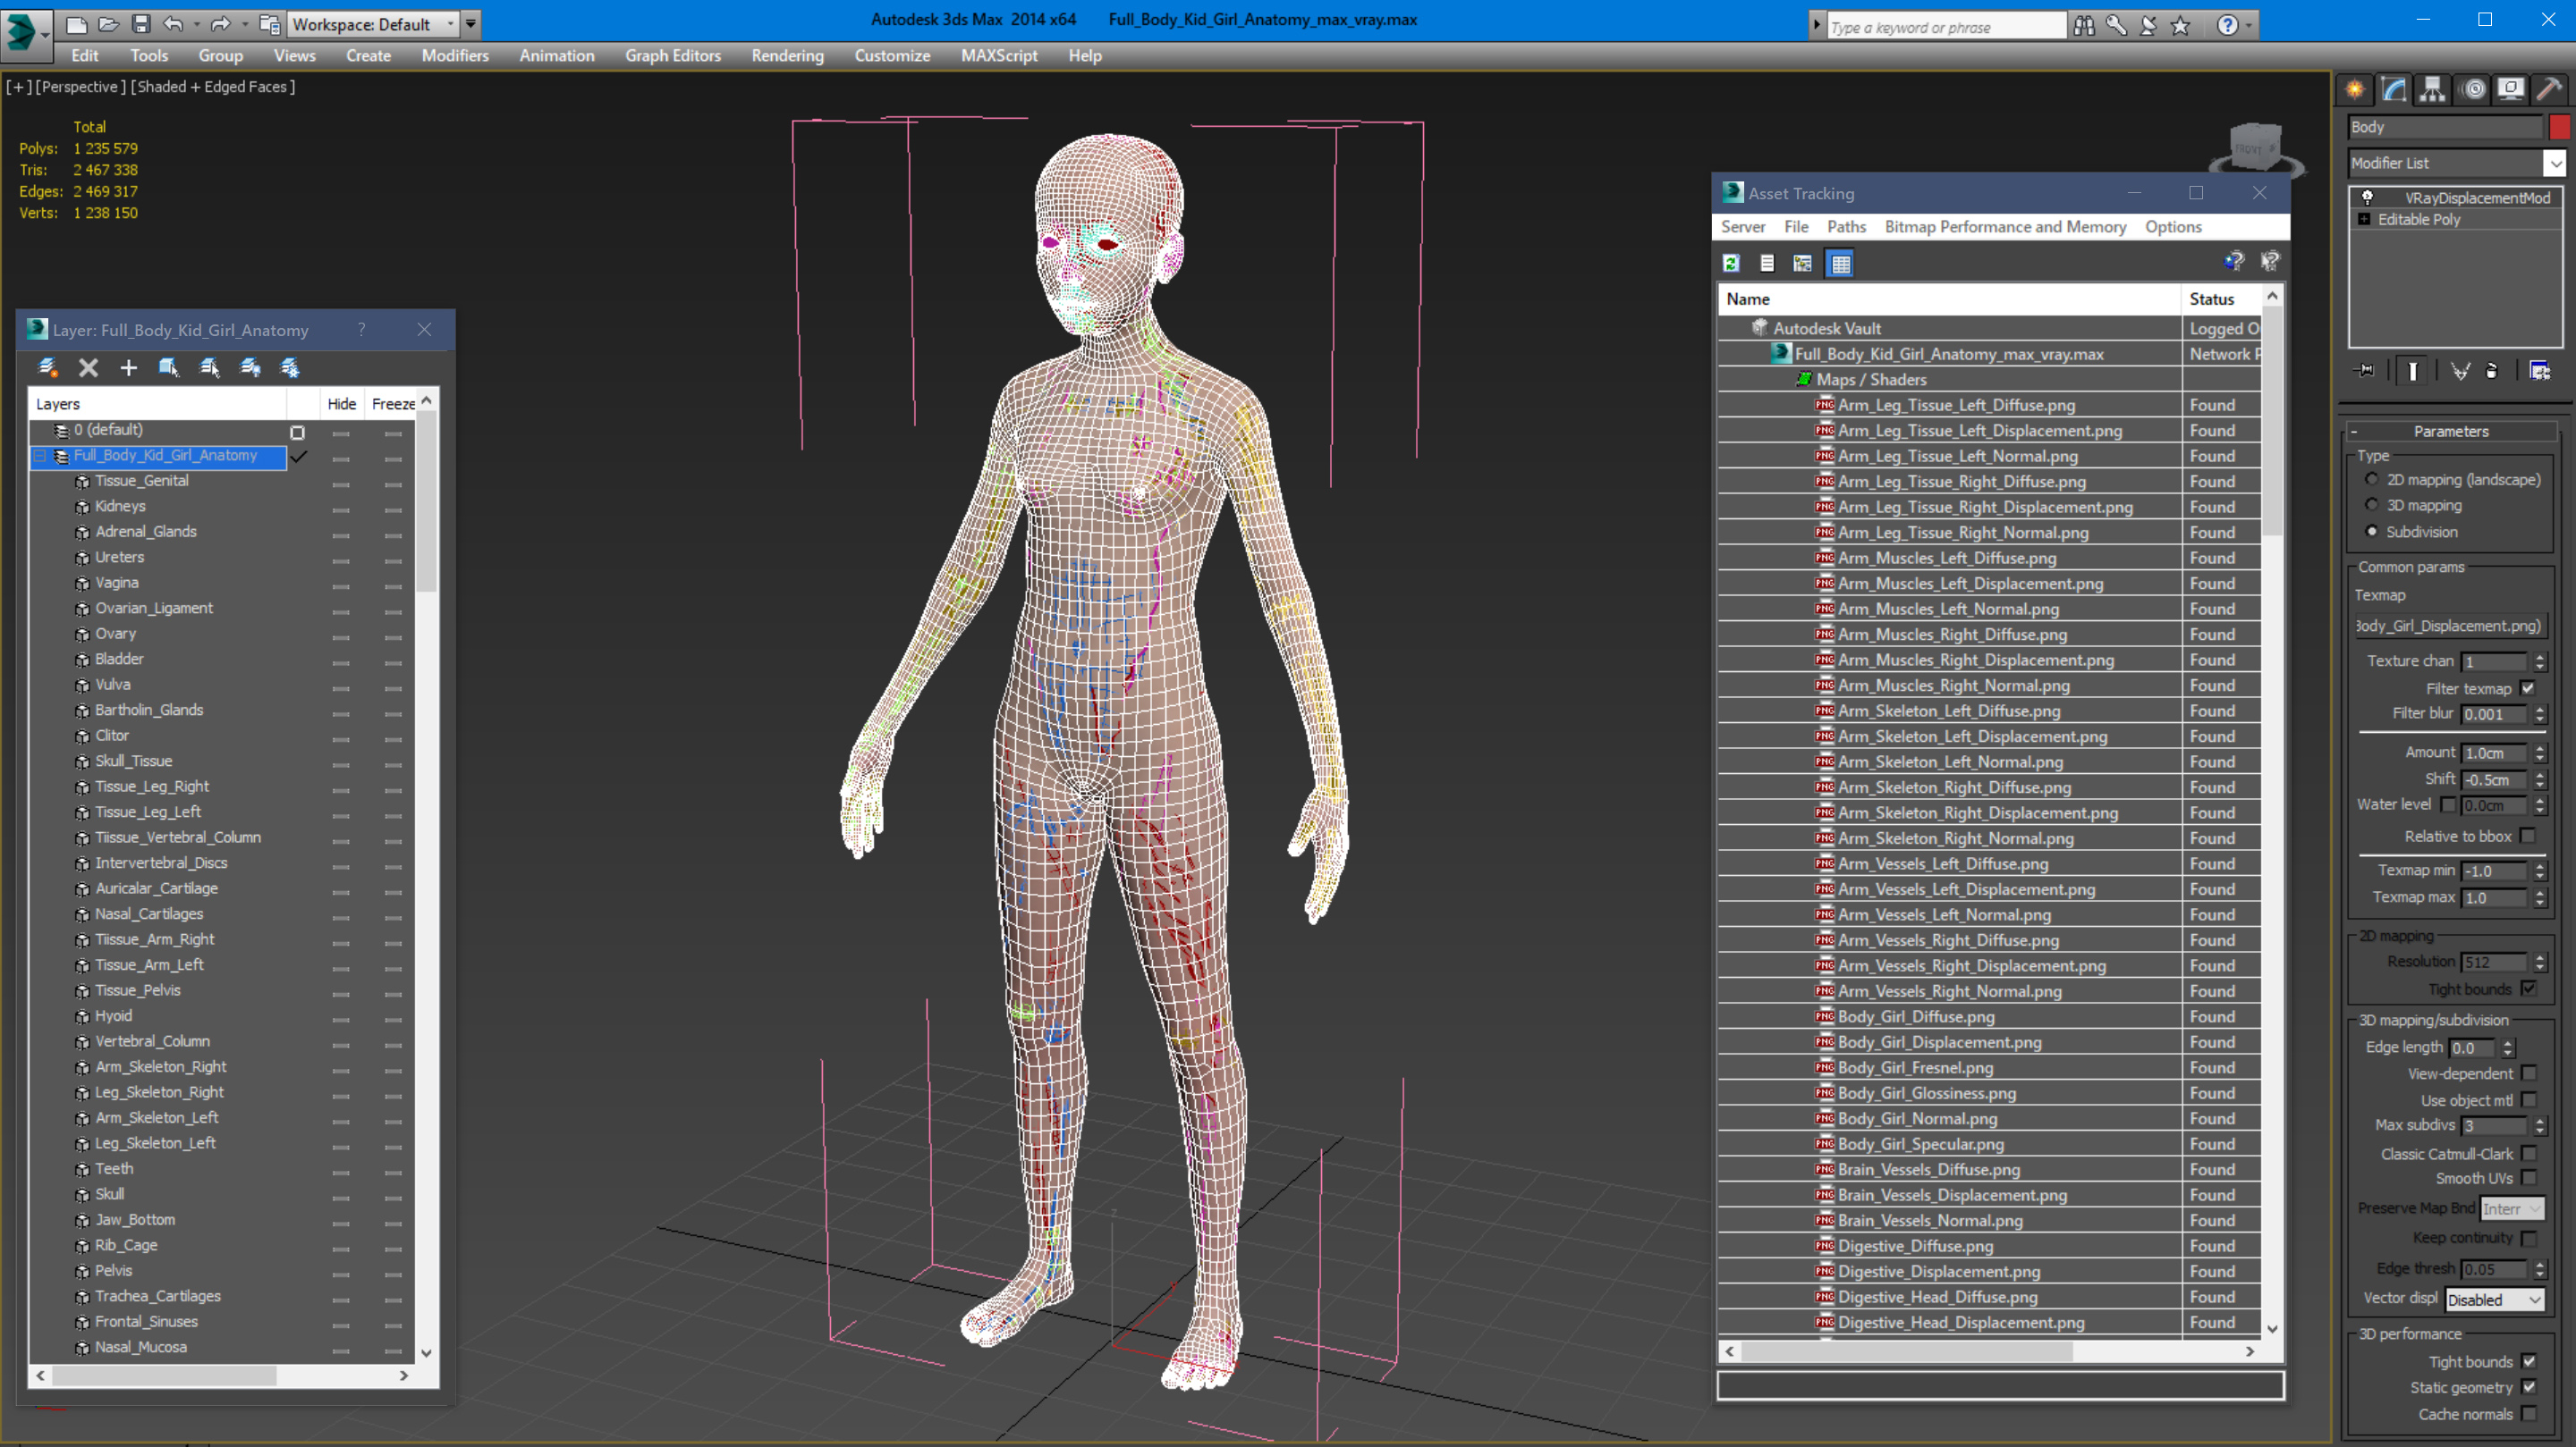Viewport: 2576px width, 1447px height.
Task: Click Highlight Selected Objects' Layers icon
Action: click(209, 367)
